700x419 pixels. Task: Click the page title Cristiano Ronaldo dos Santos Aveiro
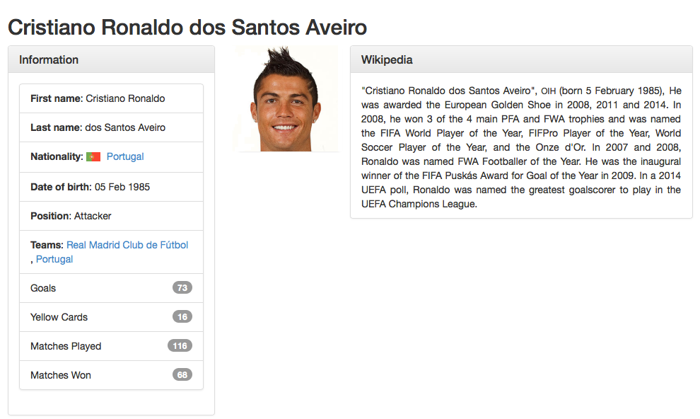187,28
